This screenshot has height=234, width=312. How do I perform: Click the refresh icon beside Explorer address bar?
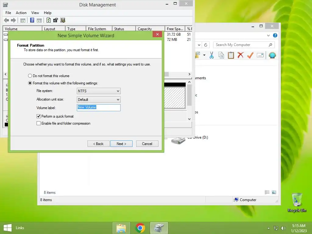pyautogui.click(x=206, y=45)
